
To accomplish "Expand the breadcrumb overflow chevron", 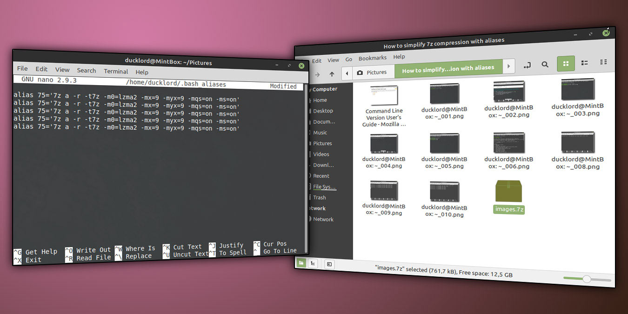I will pos(509,67).
